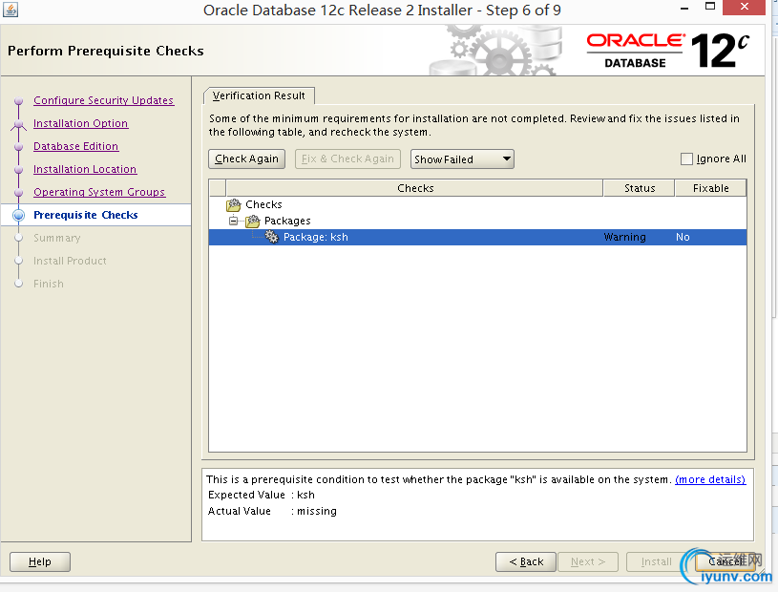
Task: Maximize the installer window
Action: [710, 7]
